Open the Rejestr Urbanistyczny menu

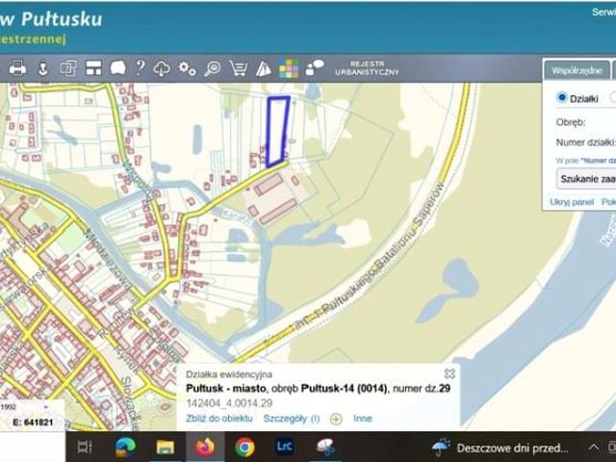tap(367, 68)
